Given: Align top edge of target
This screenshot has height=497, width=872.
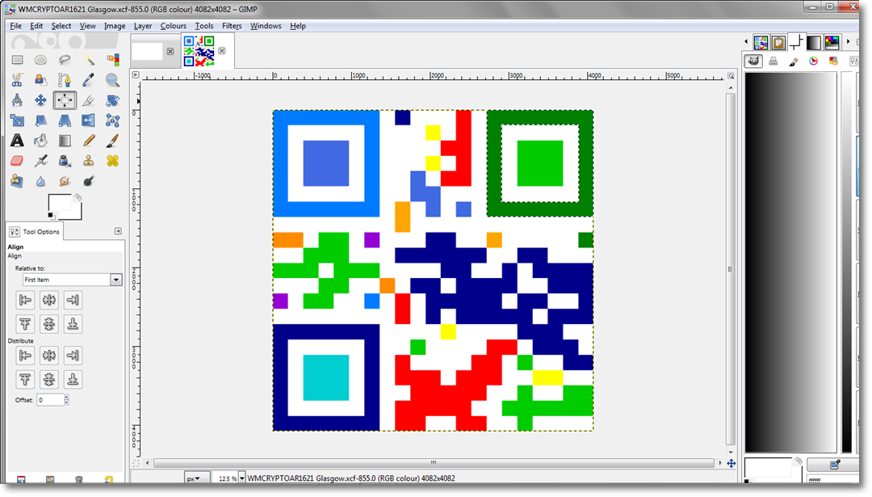Looking at the screenshot, I should pos(25,324).
